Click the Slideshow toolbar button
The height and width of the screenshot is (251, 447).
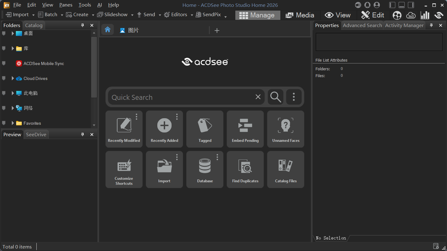coord(112,15)
